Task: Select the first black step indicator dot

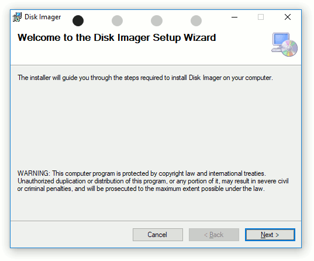Action: [x=78, y=20]
